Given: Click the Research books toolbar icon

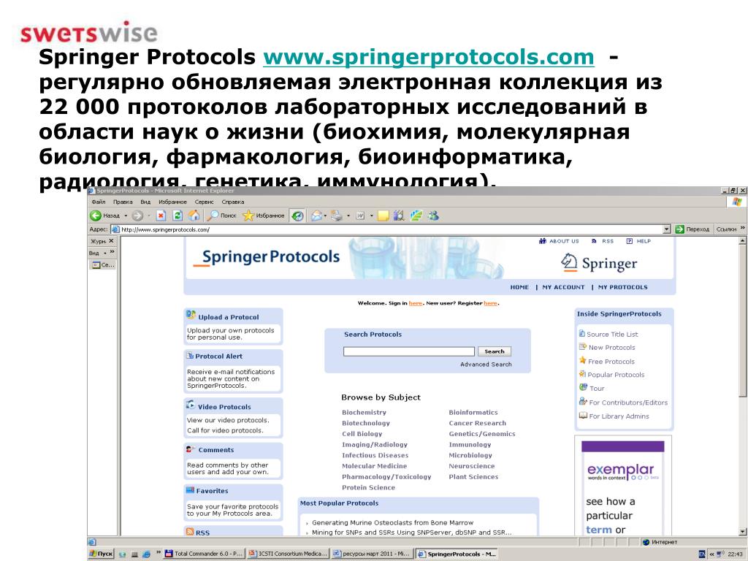Looking at the screenshot, I should pos(399,215).
